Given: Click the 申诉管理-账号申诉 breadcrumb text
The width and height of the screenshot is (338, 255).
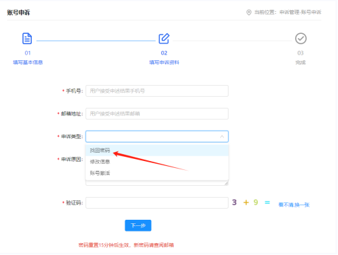Looking at the screenshot, I should point(300,12).
